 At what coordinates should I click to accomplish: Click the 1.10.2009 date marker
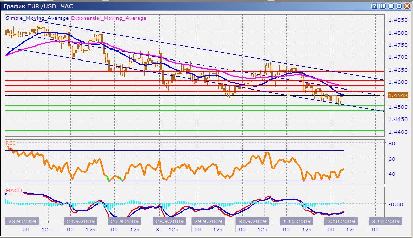click(297, 222)
